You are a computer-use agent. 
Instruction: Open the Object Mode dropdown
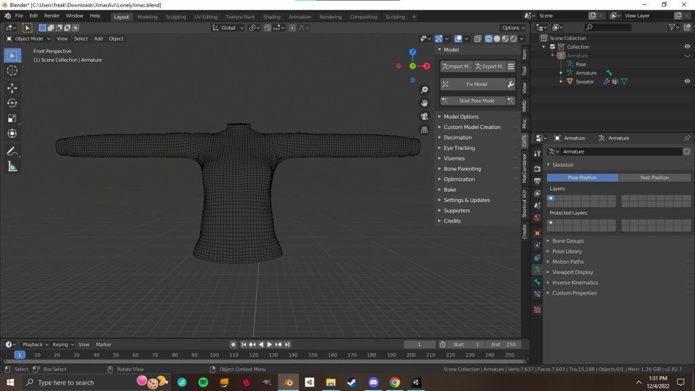(29, 39)
